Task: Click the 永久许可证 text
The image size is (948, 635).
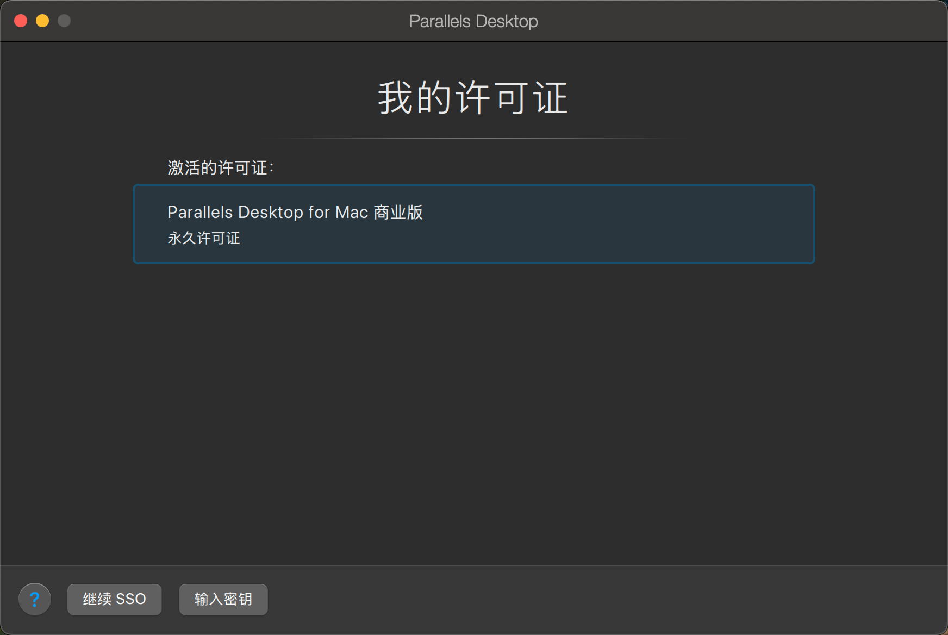Action: click(204, 238)
